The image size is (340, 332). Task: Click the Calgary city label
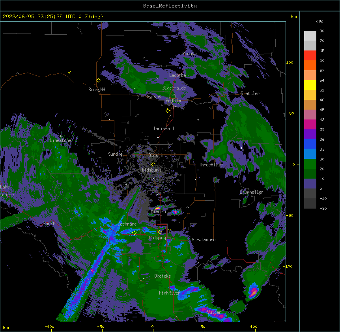157,238
